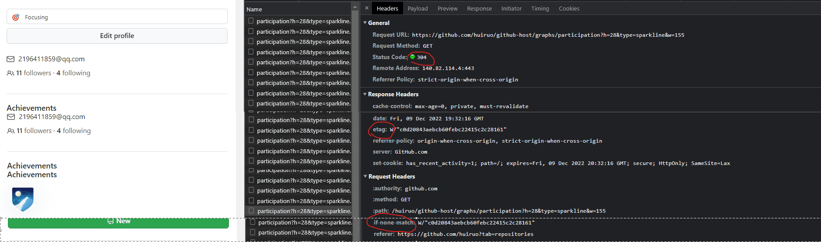The width and height of the screenshot is (821, 242).
Task: Close the request details panel with X
Action: pyautogui.click(x=367, y=8)
